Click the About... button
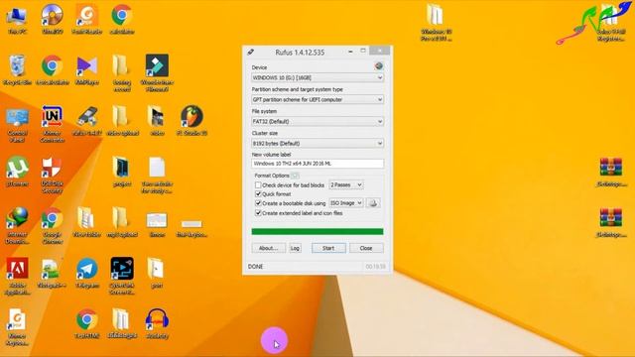 coord(268,248)
